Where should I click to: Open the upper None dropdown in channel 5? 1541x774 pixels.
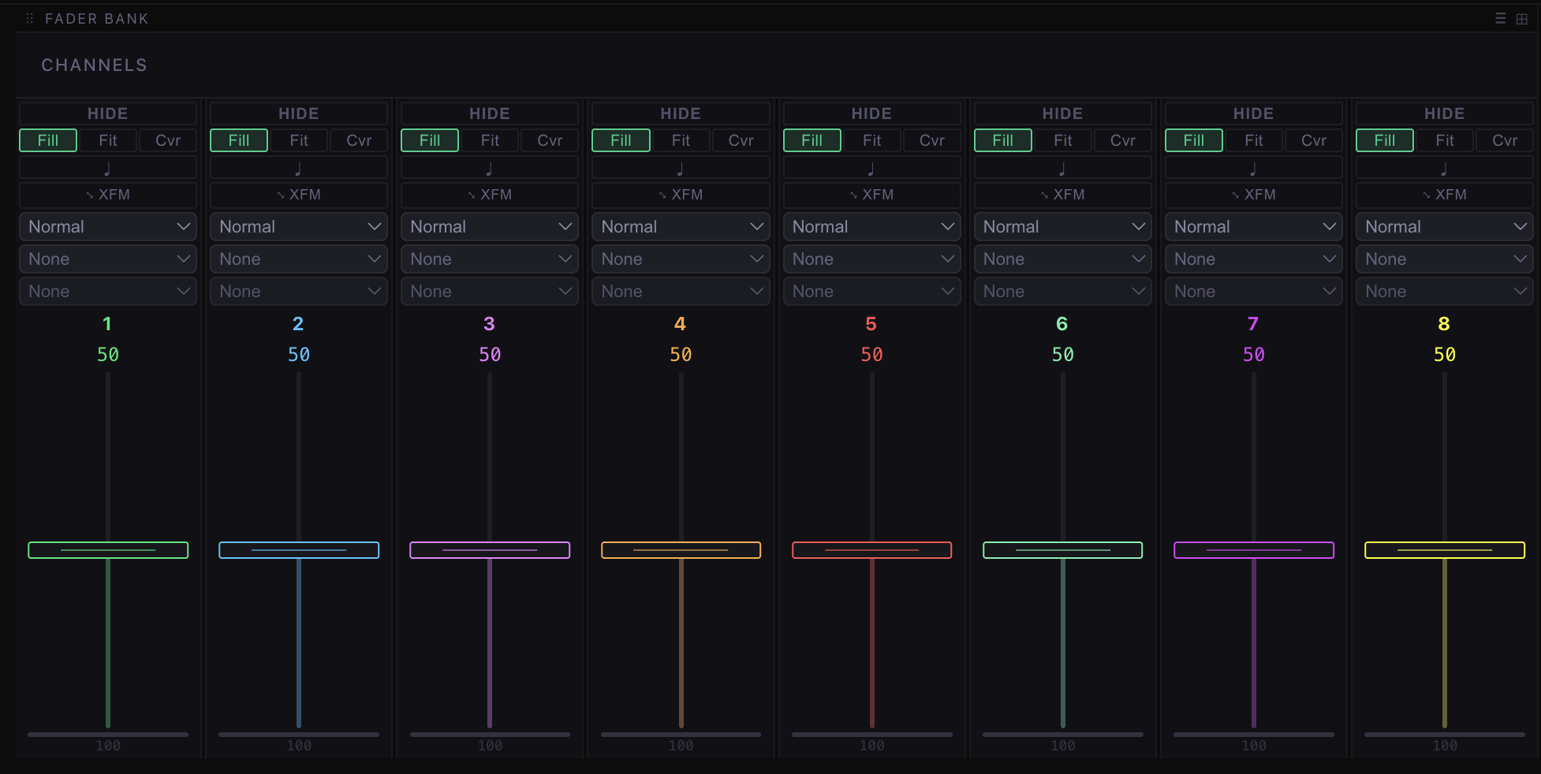(x=871, y=259)
